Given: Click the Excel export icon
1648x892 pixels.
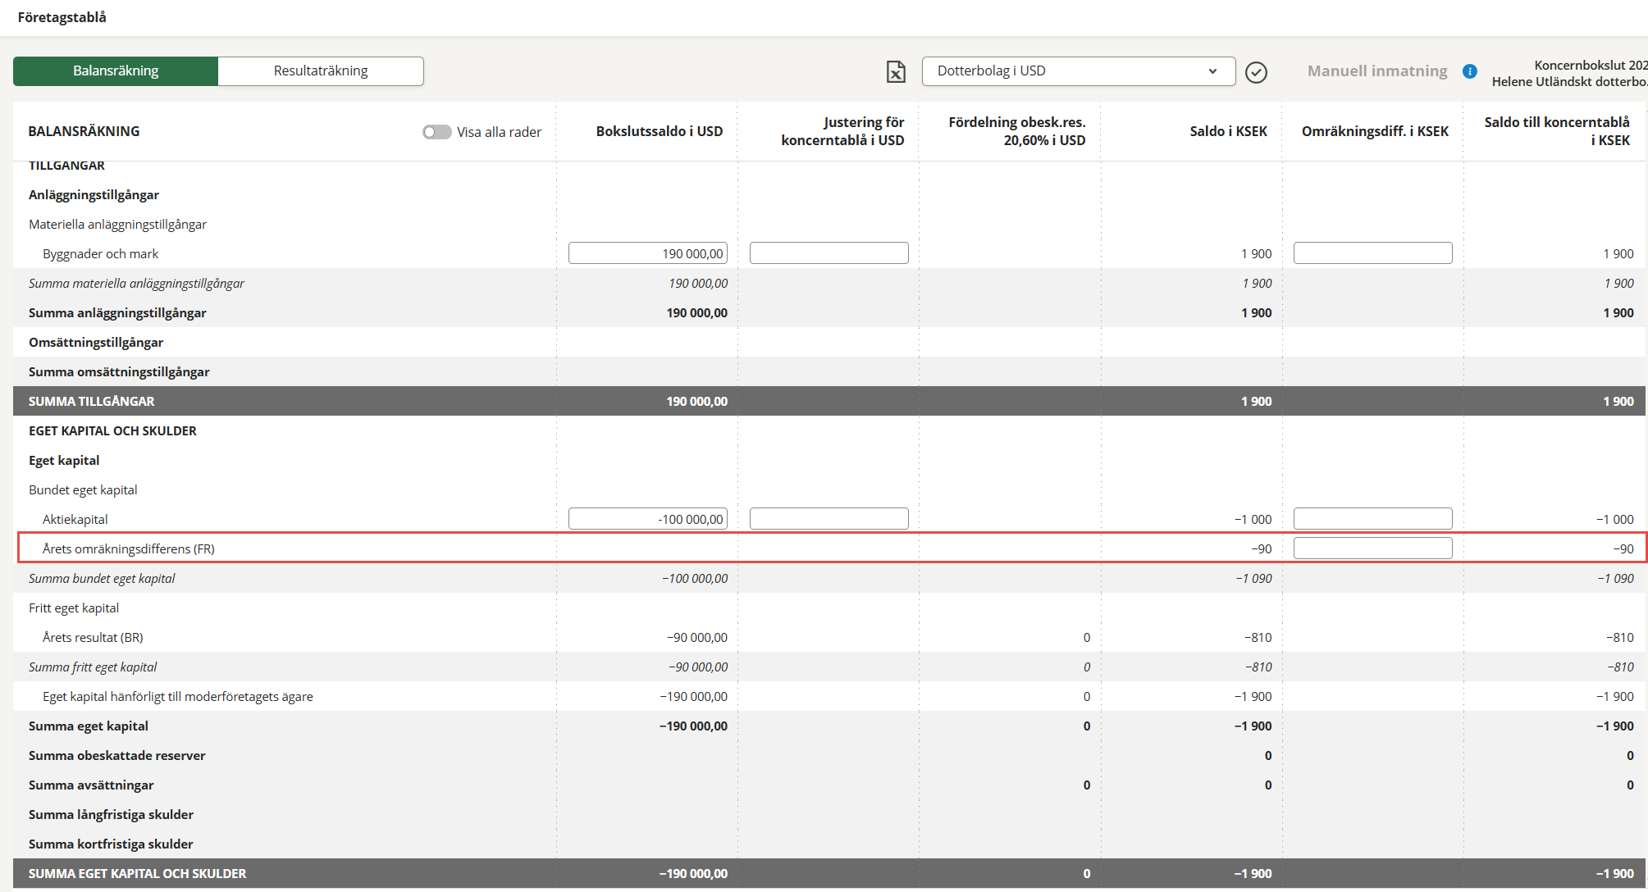Looking at the screenshot, I should (x=896, y=72).
